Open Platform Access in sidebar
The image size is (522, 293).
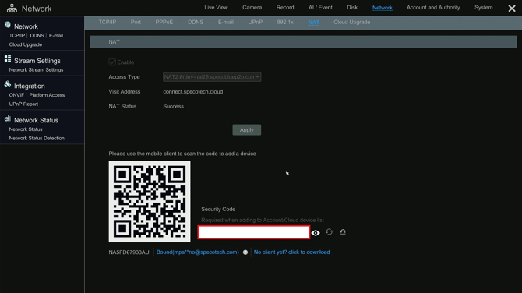click(47, 95)
